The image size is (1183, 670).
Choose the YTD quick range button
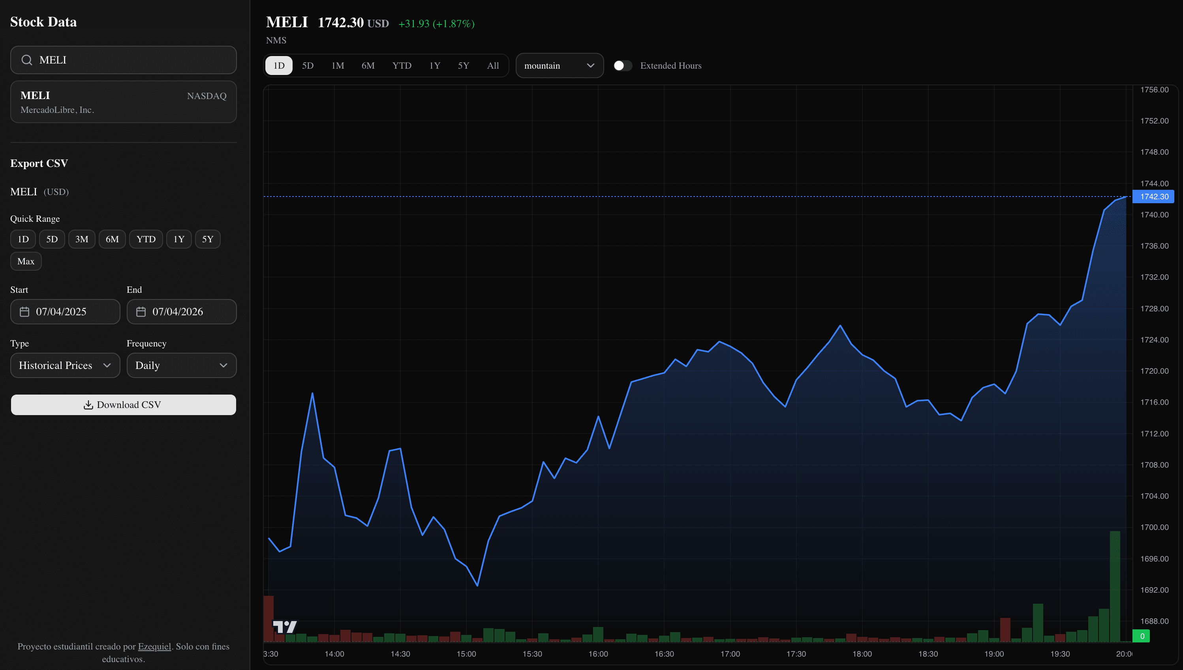(146, 239)
